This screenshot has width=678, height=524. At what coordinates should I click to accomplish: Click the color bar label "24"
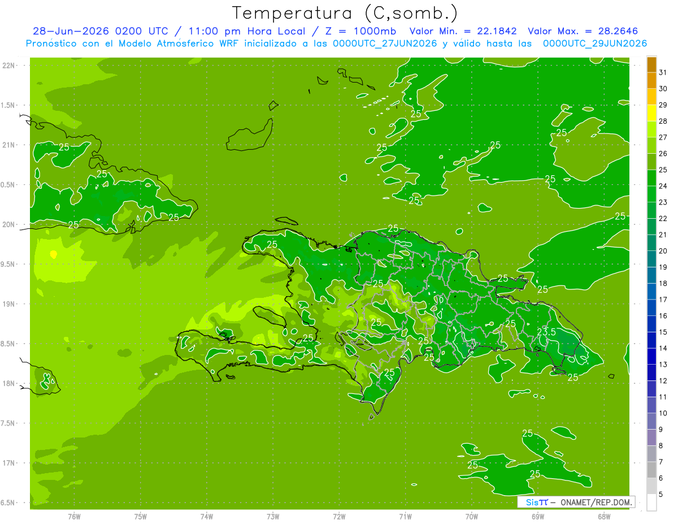pos(663,186)
